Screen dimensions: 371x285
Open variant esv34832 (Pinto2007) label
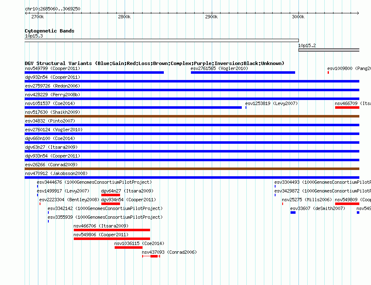click(50, 121)
